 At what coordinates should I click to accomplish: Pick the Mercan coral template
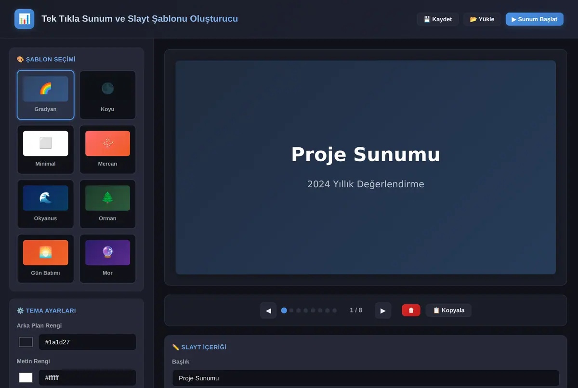pyautogui.click(x=107, y=149)
